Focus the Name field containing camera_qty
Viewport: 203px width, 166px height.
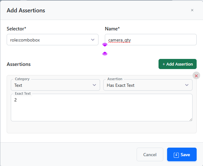click(151, 40)
